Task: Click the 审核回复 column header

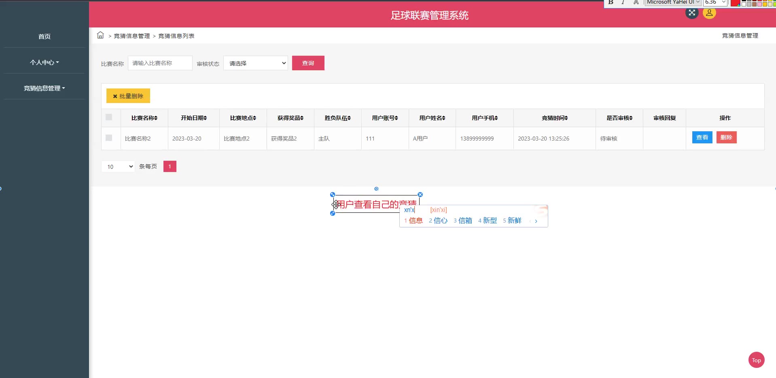Action: tap(664, 118)
